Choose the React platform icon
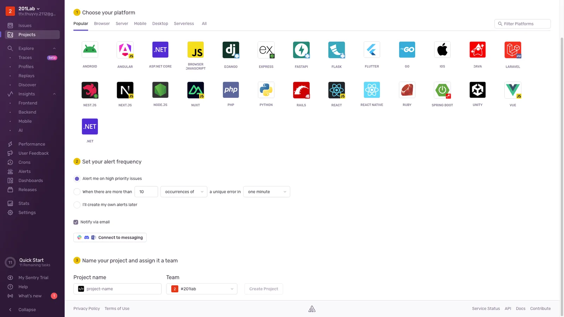564x317 pixels. [x=337, y=90]
